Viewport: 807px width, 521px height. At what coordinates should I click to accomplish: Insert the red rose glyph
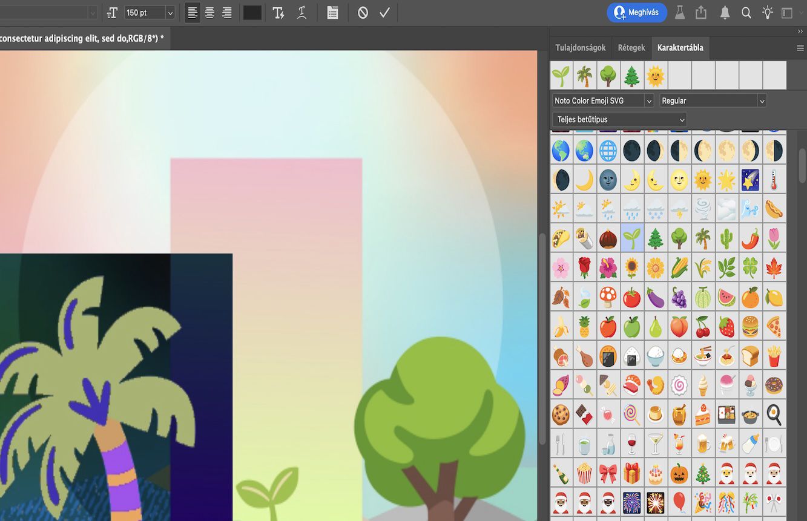pyautogui.click(x=584, y=267)
